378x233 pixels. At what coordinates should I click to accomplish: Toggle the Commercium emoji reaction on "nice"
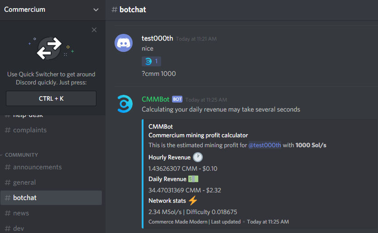(151, 61)
